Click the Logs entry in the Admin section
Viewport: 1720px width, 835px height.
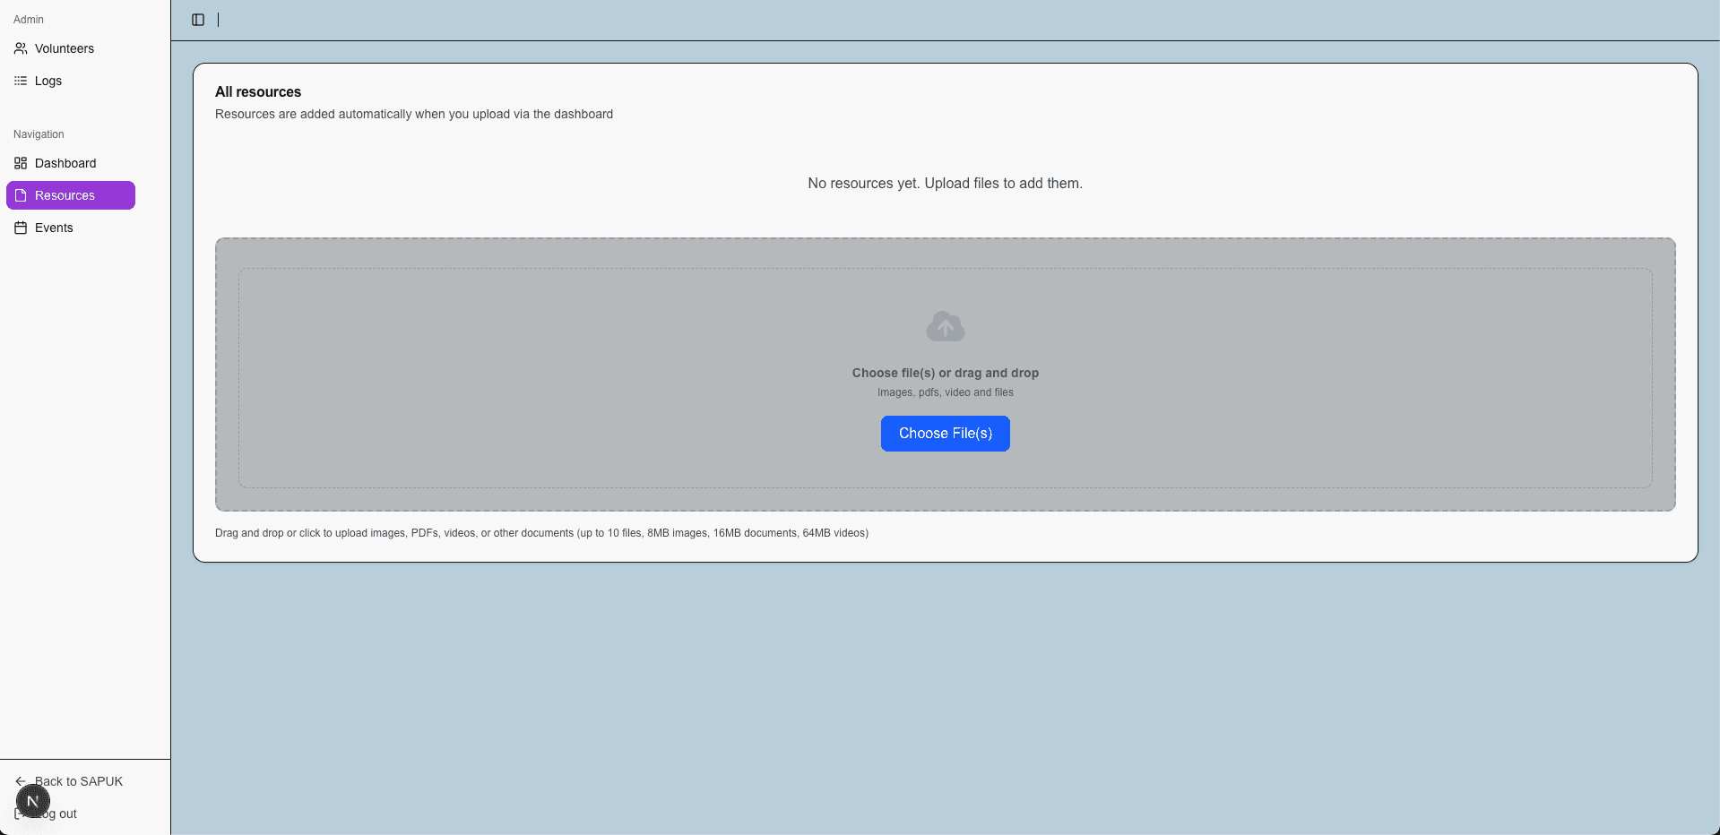coord(48,81)
